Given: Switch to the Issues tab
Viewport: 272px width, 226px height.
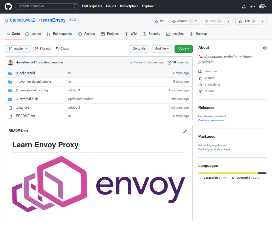Looking at the screenshot, I should [33, 34].
